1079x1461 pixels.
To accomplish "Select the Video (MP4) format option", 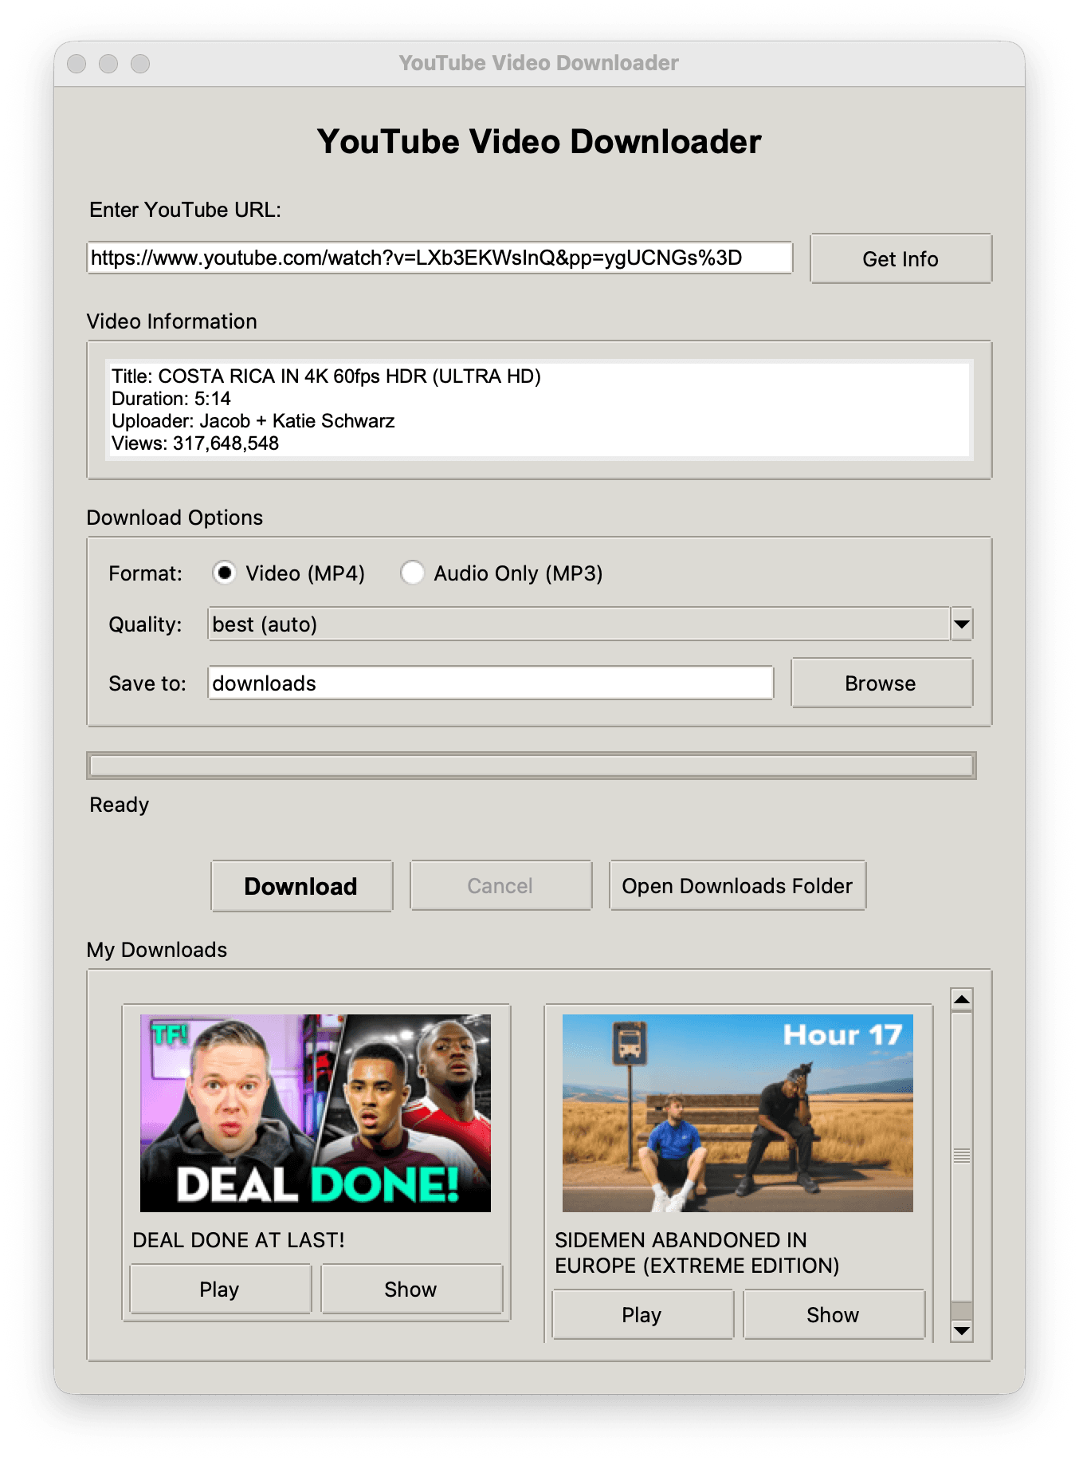I will [x=288, y=573].
